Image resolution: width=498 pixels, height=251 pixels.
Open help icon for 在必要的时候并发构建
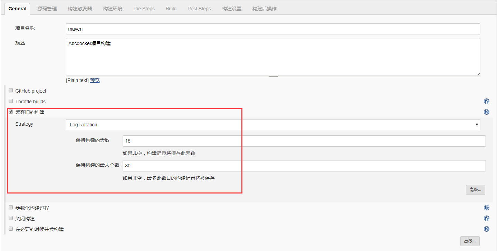(487, 229)
